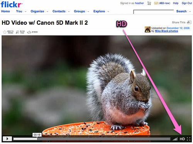
Task: Open the Embed code icon
Action: pyautogui.click(x=29, y=32)
